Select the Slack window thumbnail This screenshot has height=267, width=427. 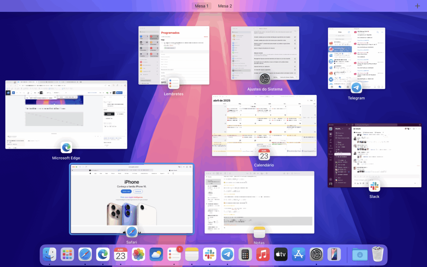tap(374, 155)
